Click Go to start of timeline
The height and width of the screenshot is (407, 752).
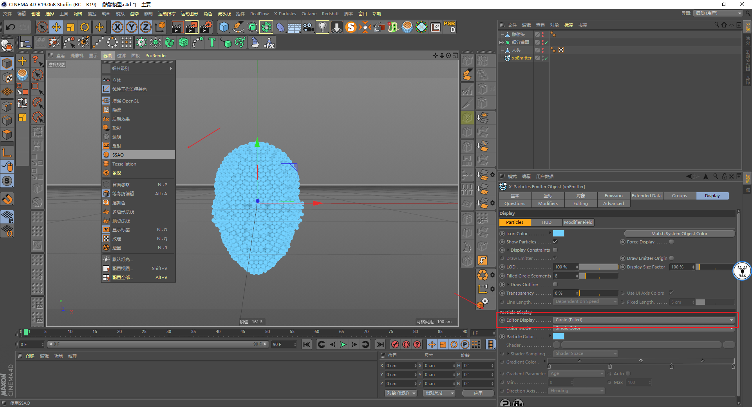307,344
